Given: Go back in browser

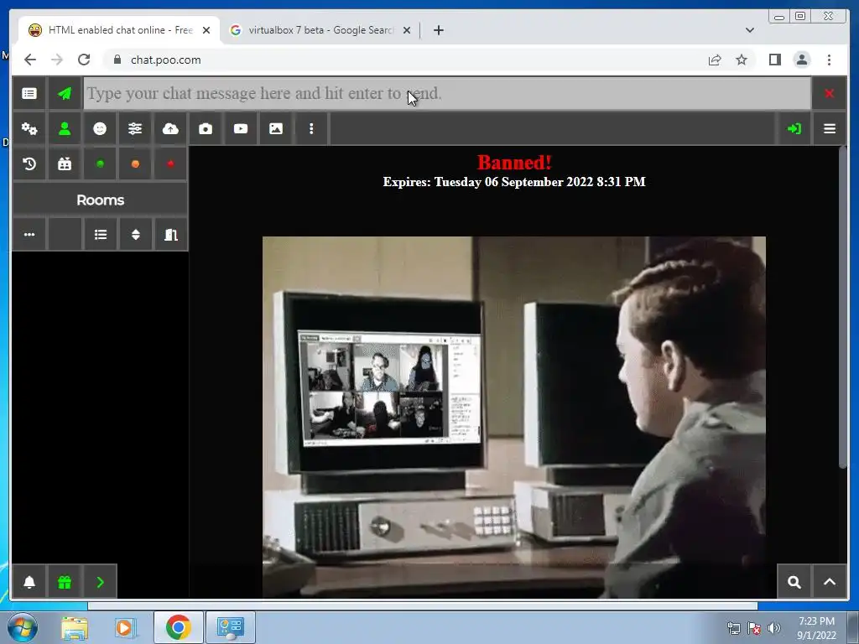Looking at the screenshot, I should (x=30, y=60).
